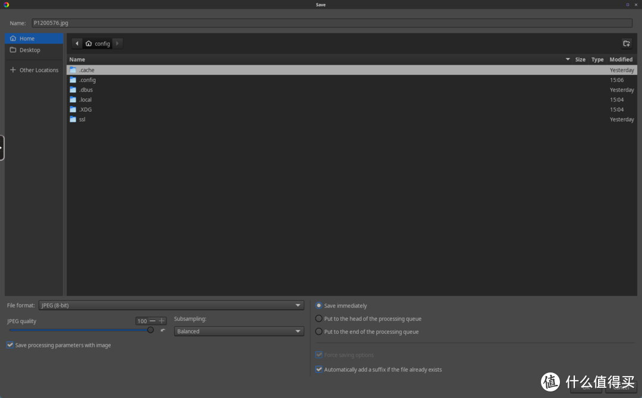
Task: Choose Put to the end of processing queue
Action: (319, 332)
